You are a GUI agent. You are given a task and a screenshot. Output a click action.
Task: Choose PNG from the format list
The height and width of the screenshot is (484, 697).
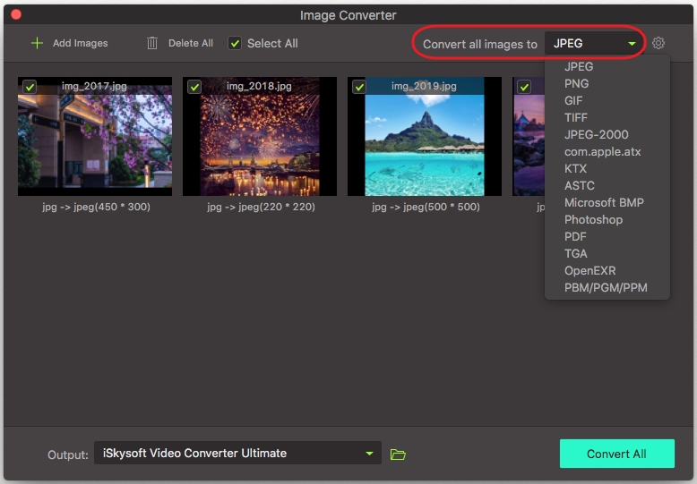click(x=576, y=83)
